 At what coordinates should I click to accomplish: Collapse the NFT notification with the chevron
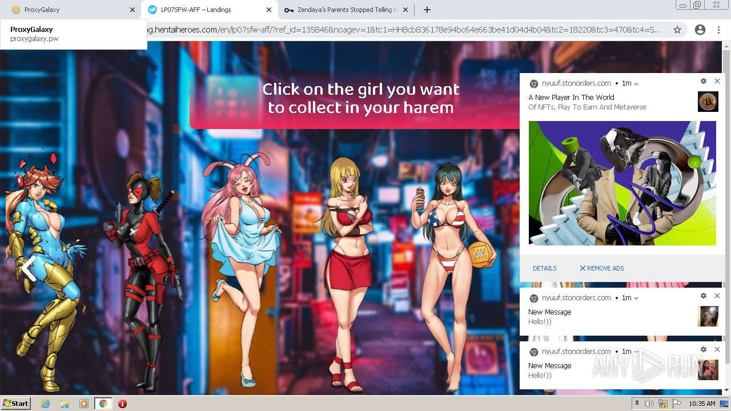[x=636, y=83]
